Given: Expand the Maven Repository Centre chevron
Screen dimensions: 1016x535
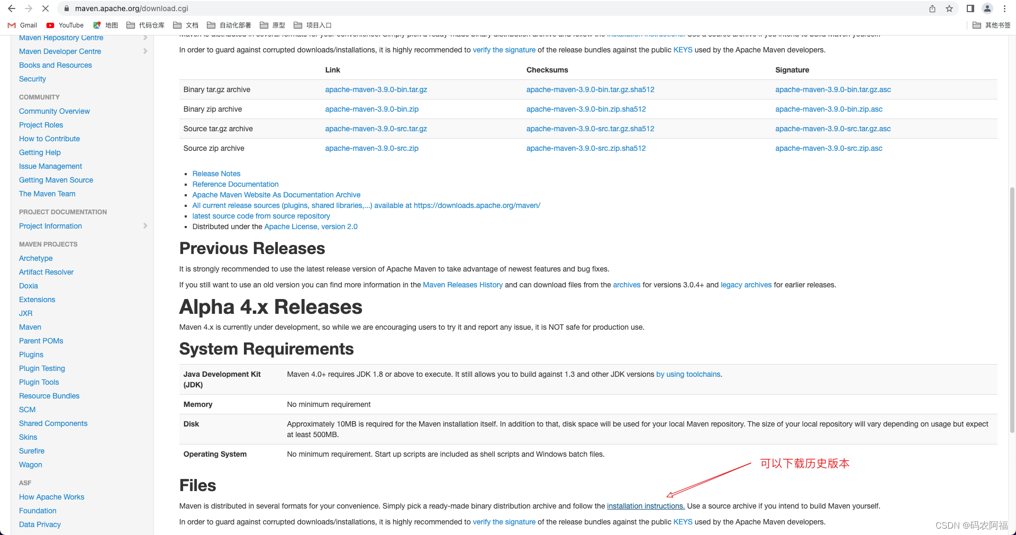Looking at the screenshot, I should [x=146, y=38].
